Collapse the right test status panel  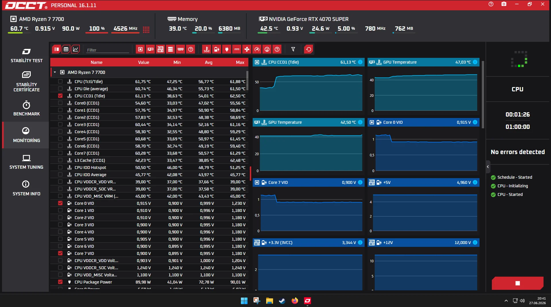coord(488,167)
